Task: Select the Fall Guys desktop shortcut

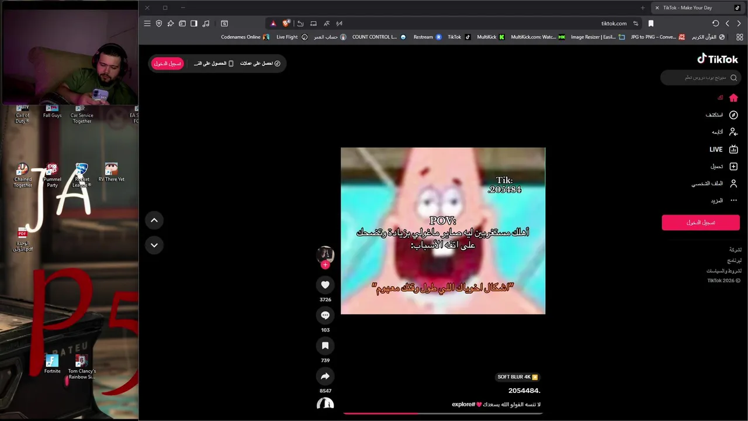Action: [x=52, y=112]
